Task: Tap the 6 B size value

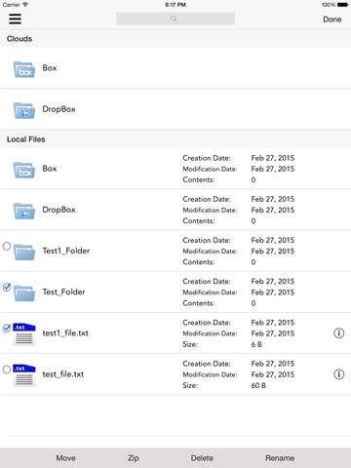Action: [x=256, y=344]
